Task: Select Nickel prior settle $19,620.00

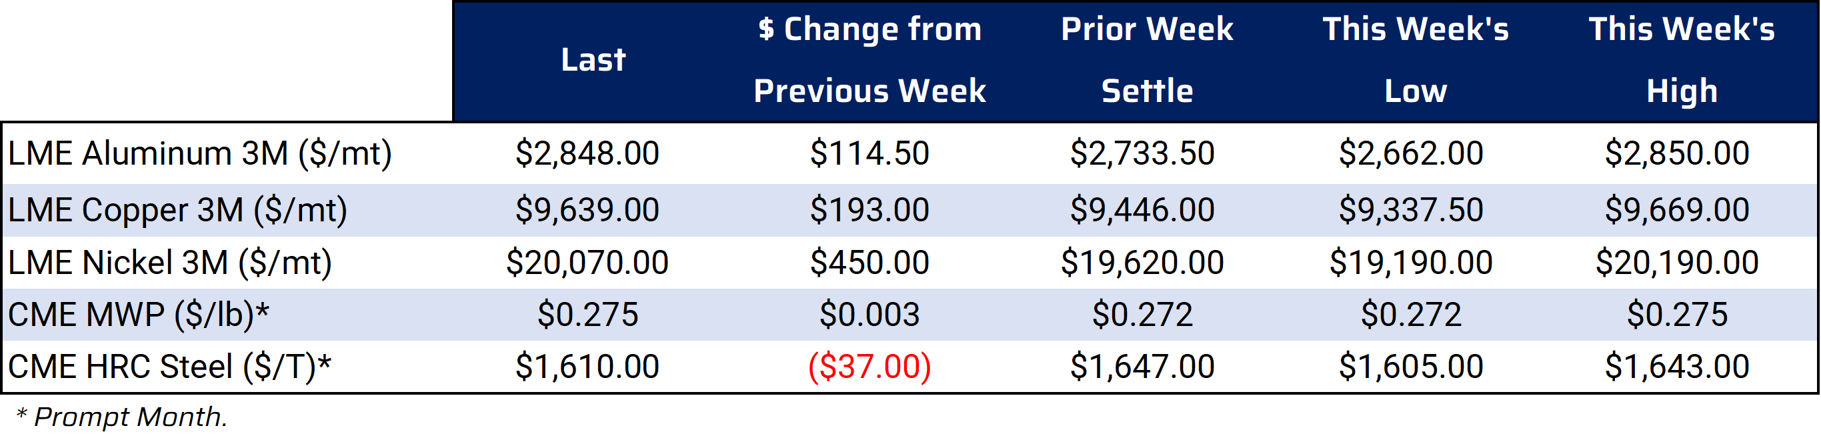Action: click(x=1142, y=262)
